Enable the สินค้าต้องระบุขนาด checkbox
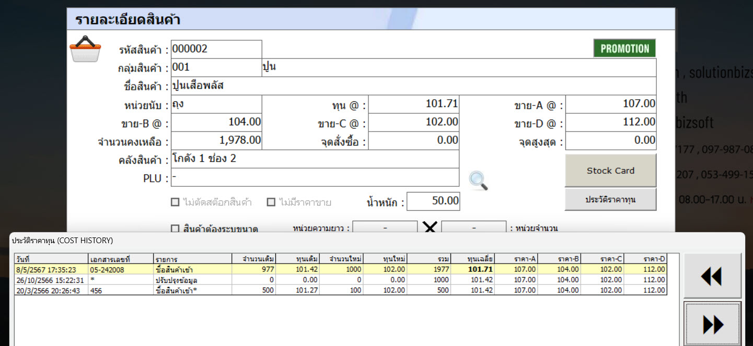 point(176,229)
